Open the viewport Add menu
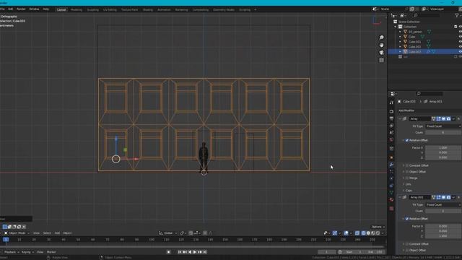Image resolution: width=462 pixels, height=260 pixels. (57, 233)
